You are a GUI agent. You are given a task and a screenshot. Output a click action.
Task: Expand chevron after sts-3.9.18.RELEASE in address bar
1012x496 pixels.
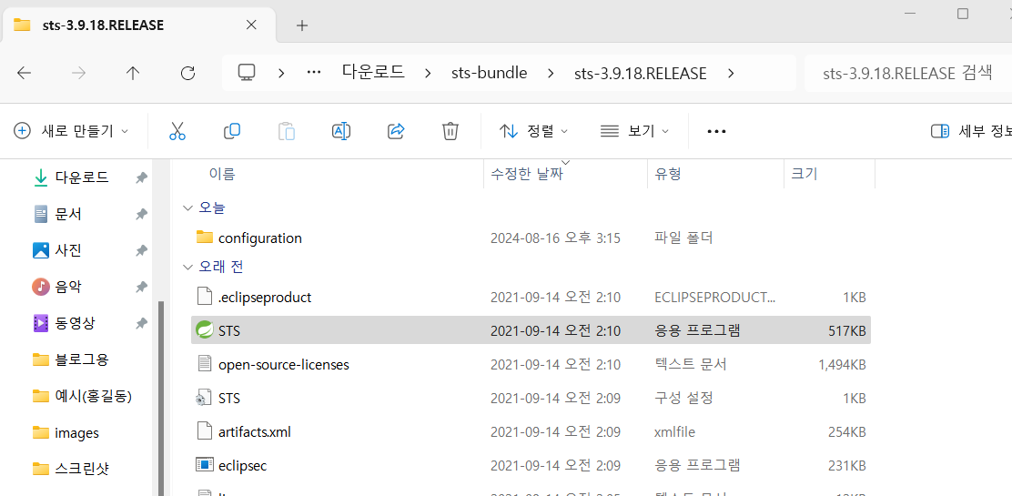pyautogui.click(x=730, y=73)
